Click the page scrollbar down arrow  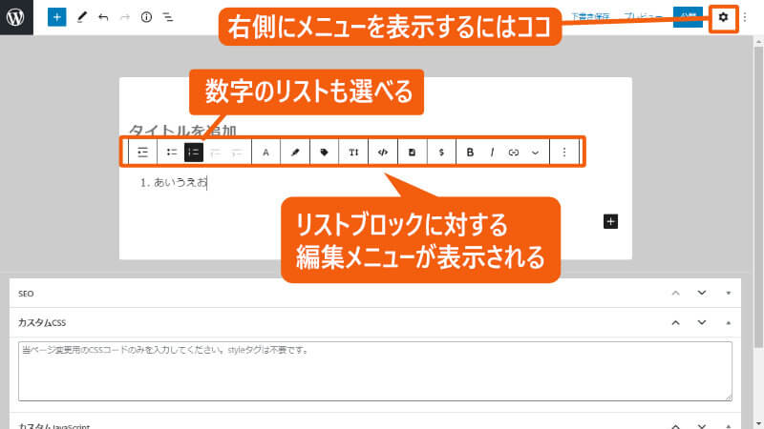758,424
